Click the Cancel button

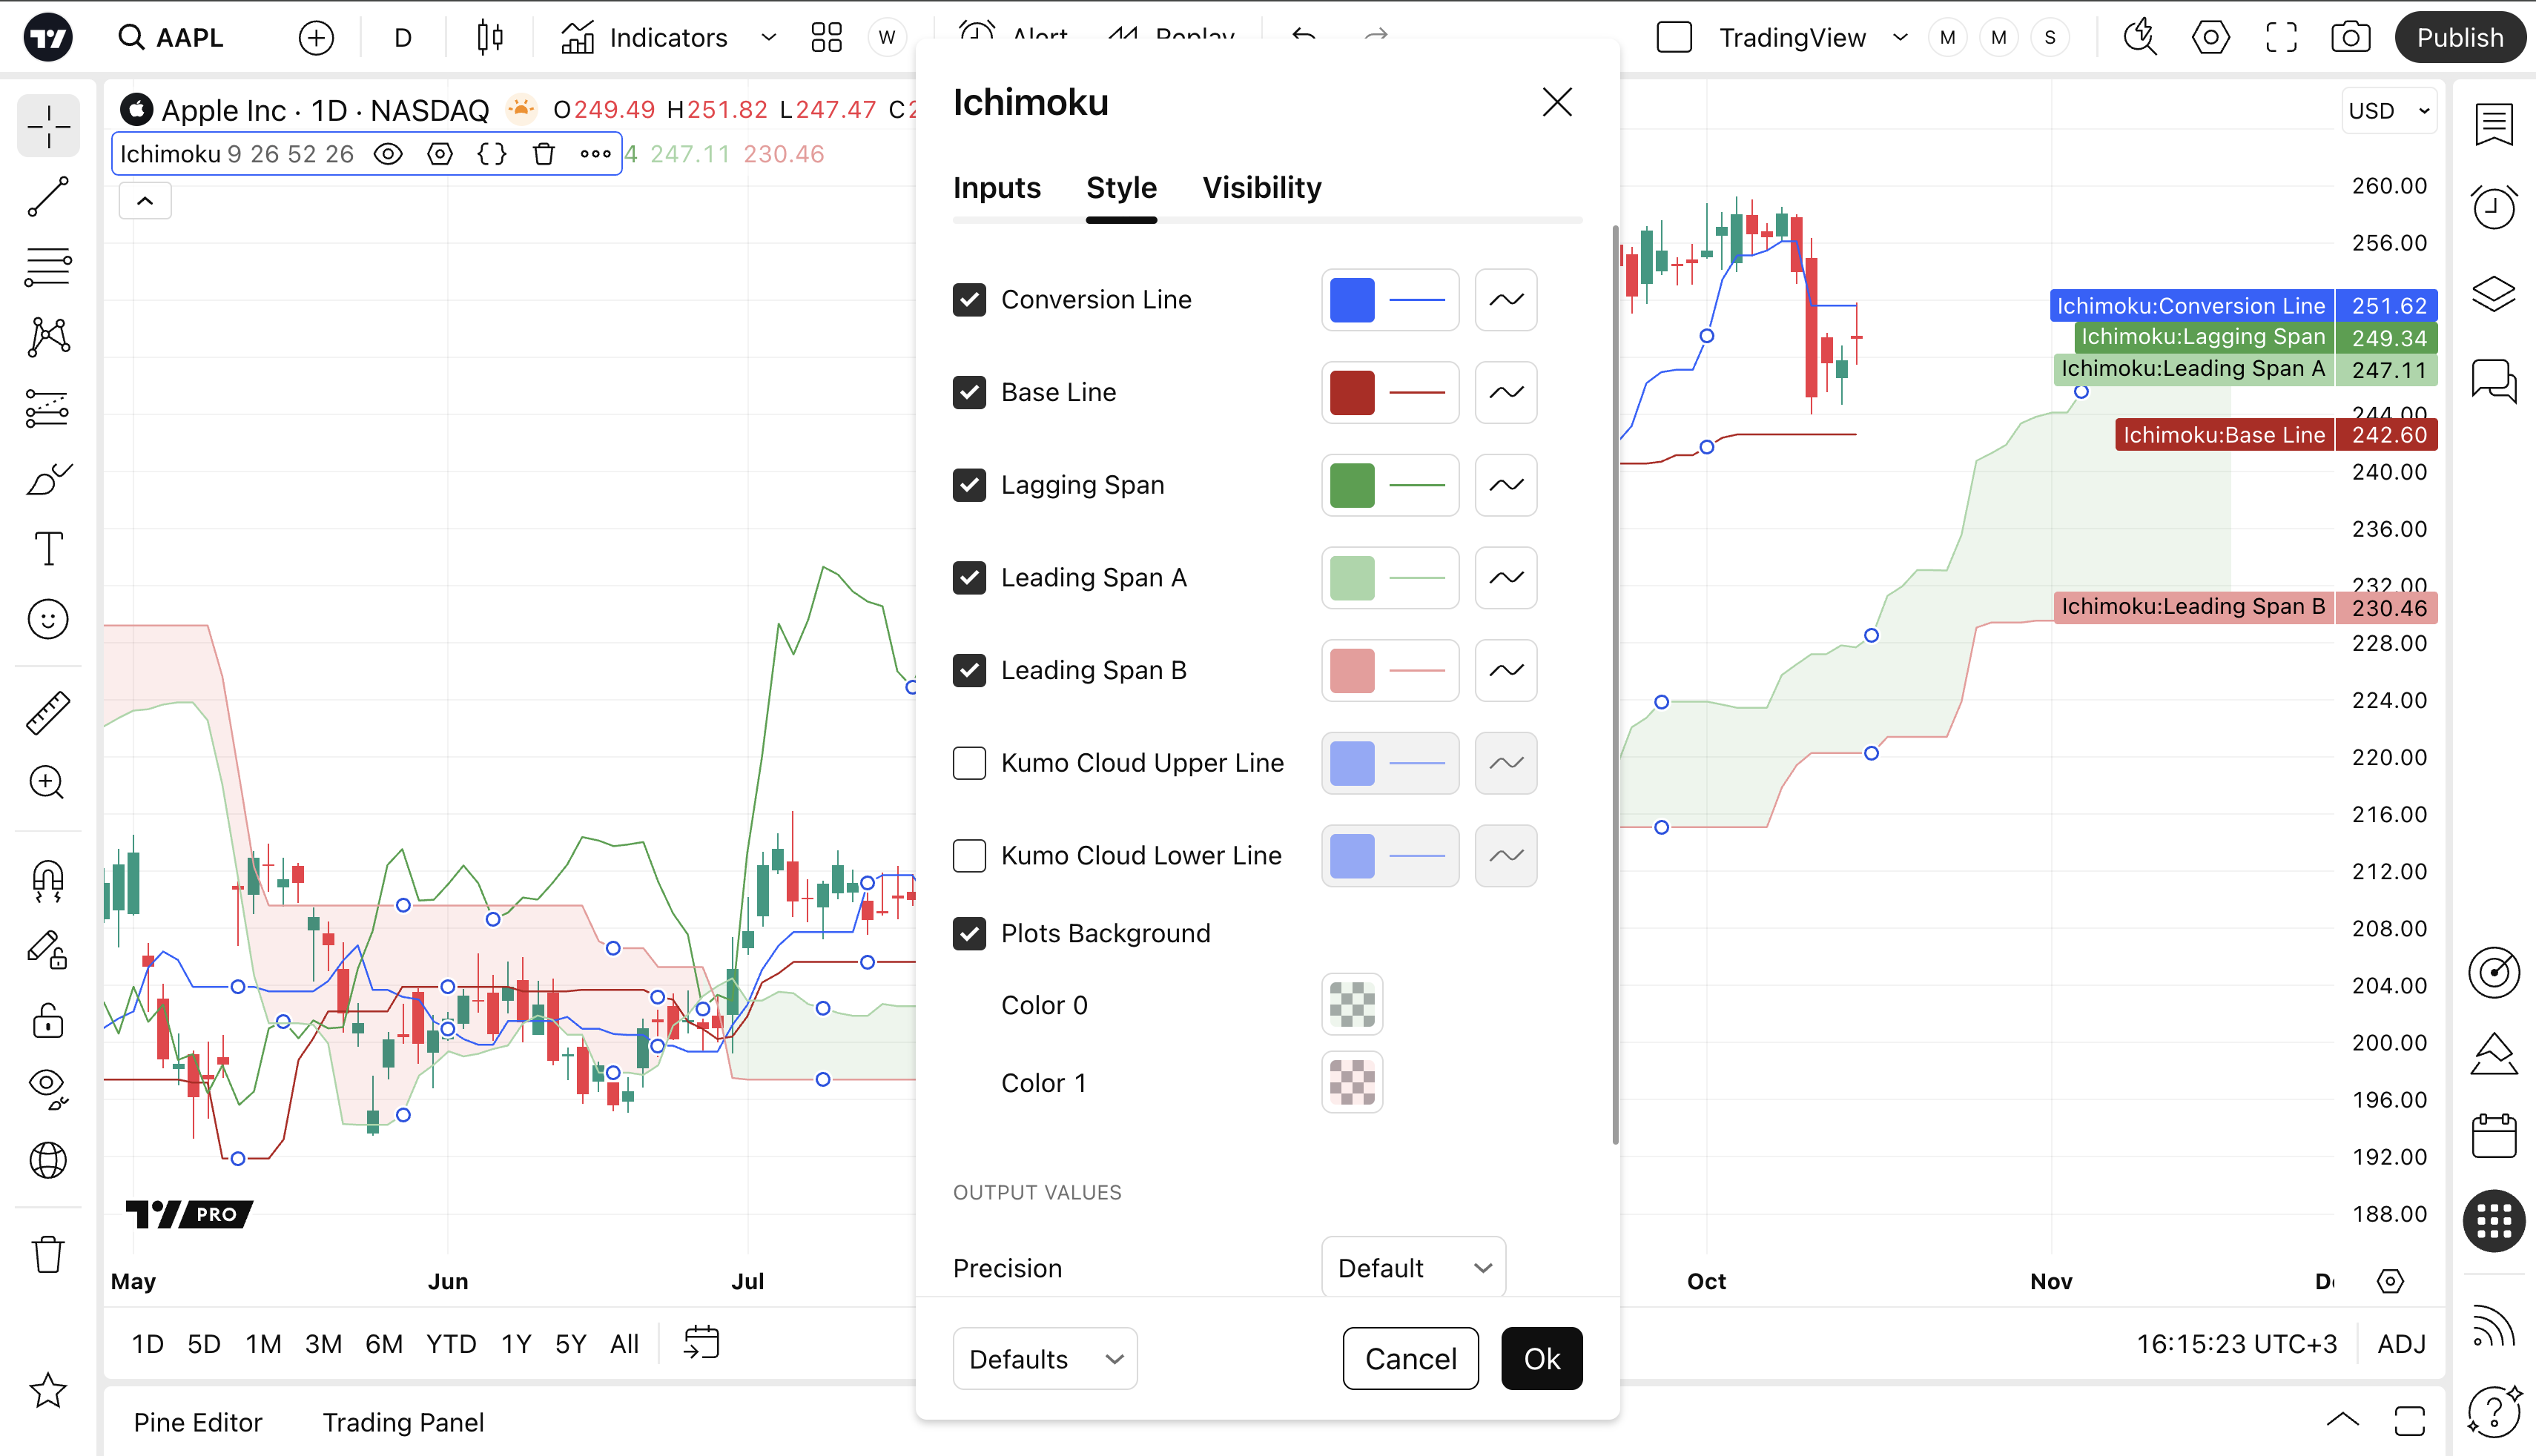click(1410, 1359)
